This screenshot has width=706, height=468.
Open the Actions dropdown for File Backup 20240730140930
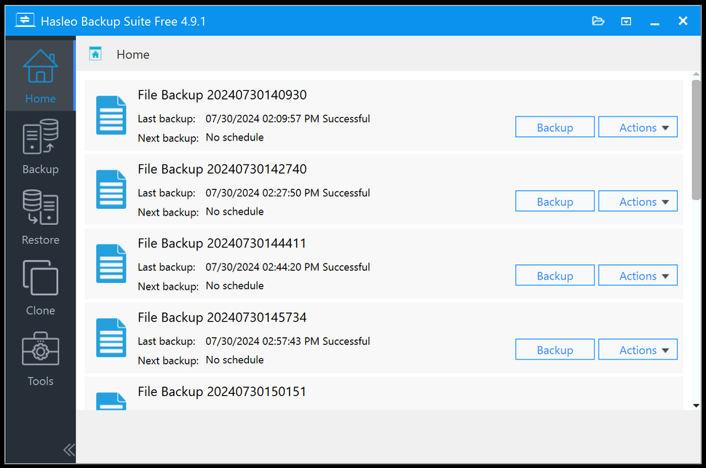click(638, 127)
